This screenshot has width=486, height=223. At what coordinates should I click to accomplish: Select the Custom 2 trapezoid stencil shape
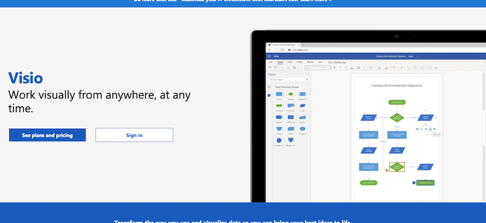[x=279, y=129]
